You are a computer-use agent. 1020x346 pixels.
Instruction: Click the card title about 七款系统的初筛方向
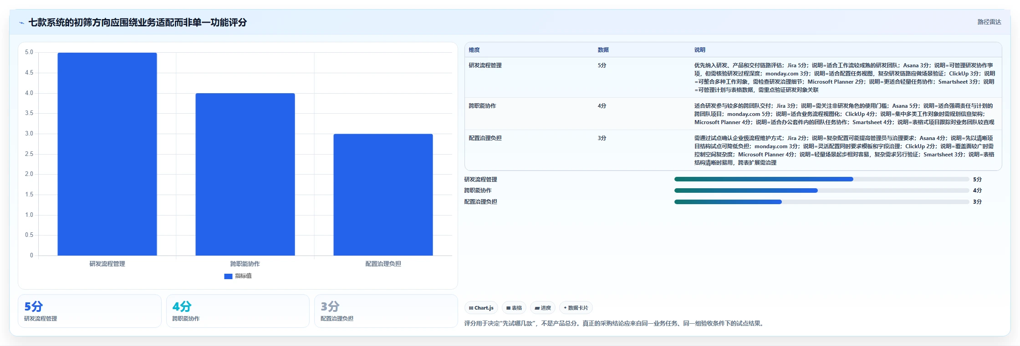138,22
